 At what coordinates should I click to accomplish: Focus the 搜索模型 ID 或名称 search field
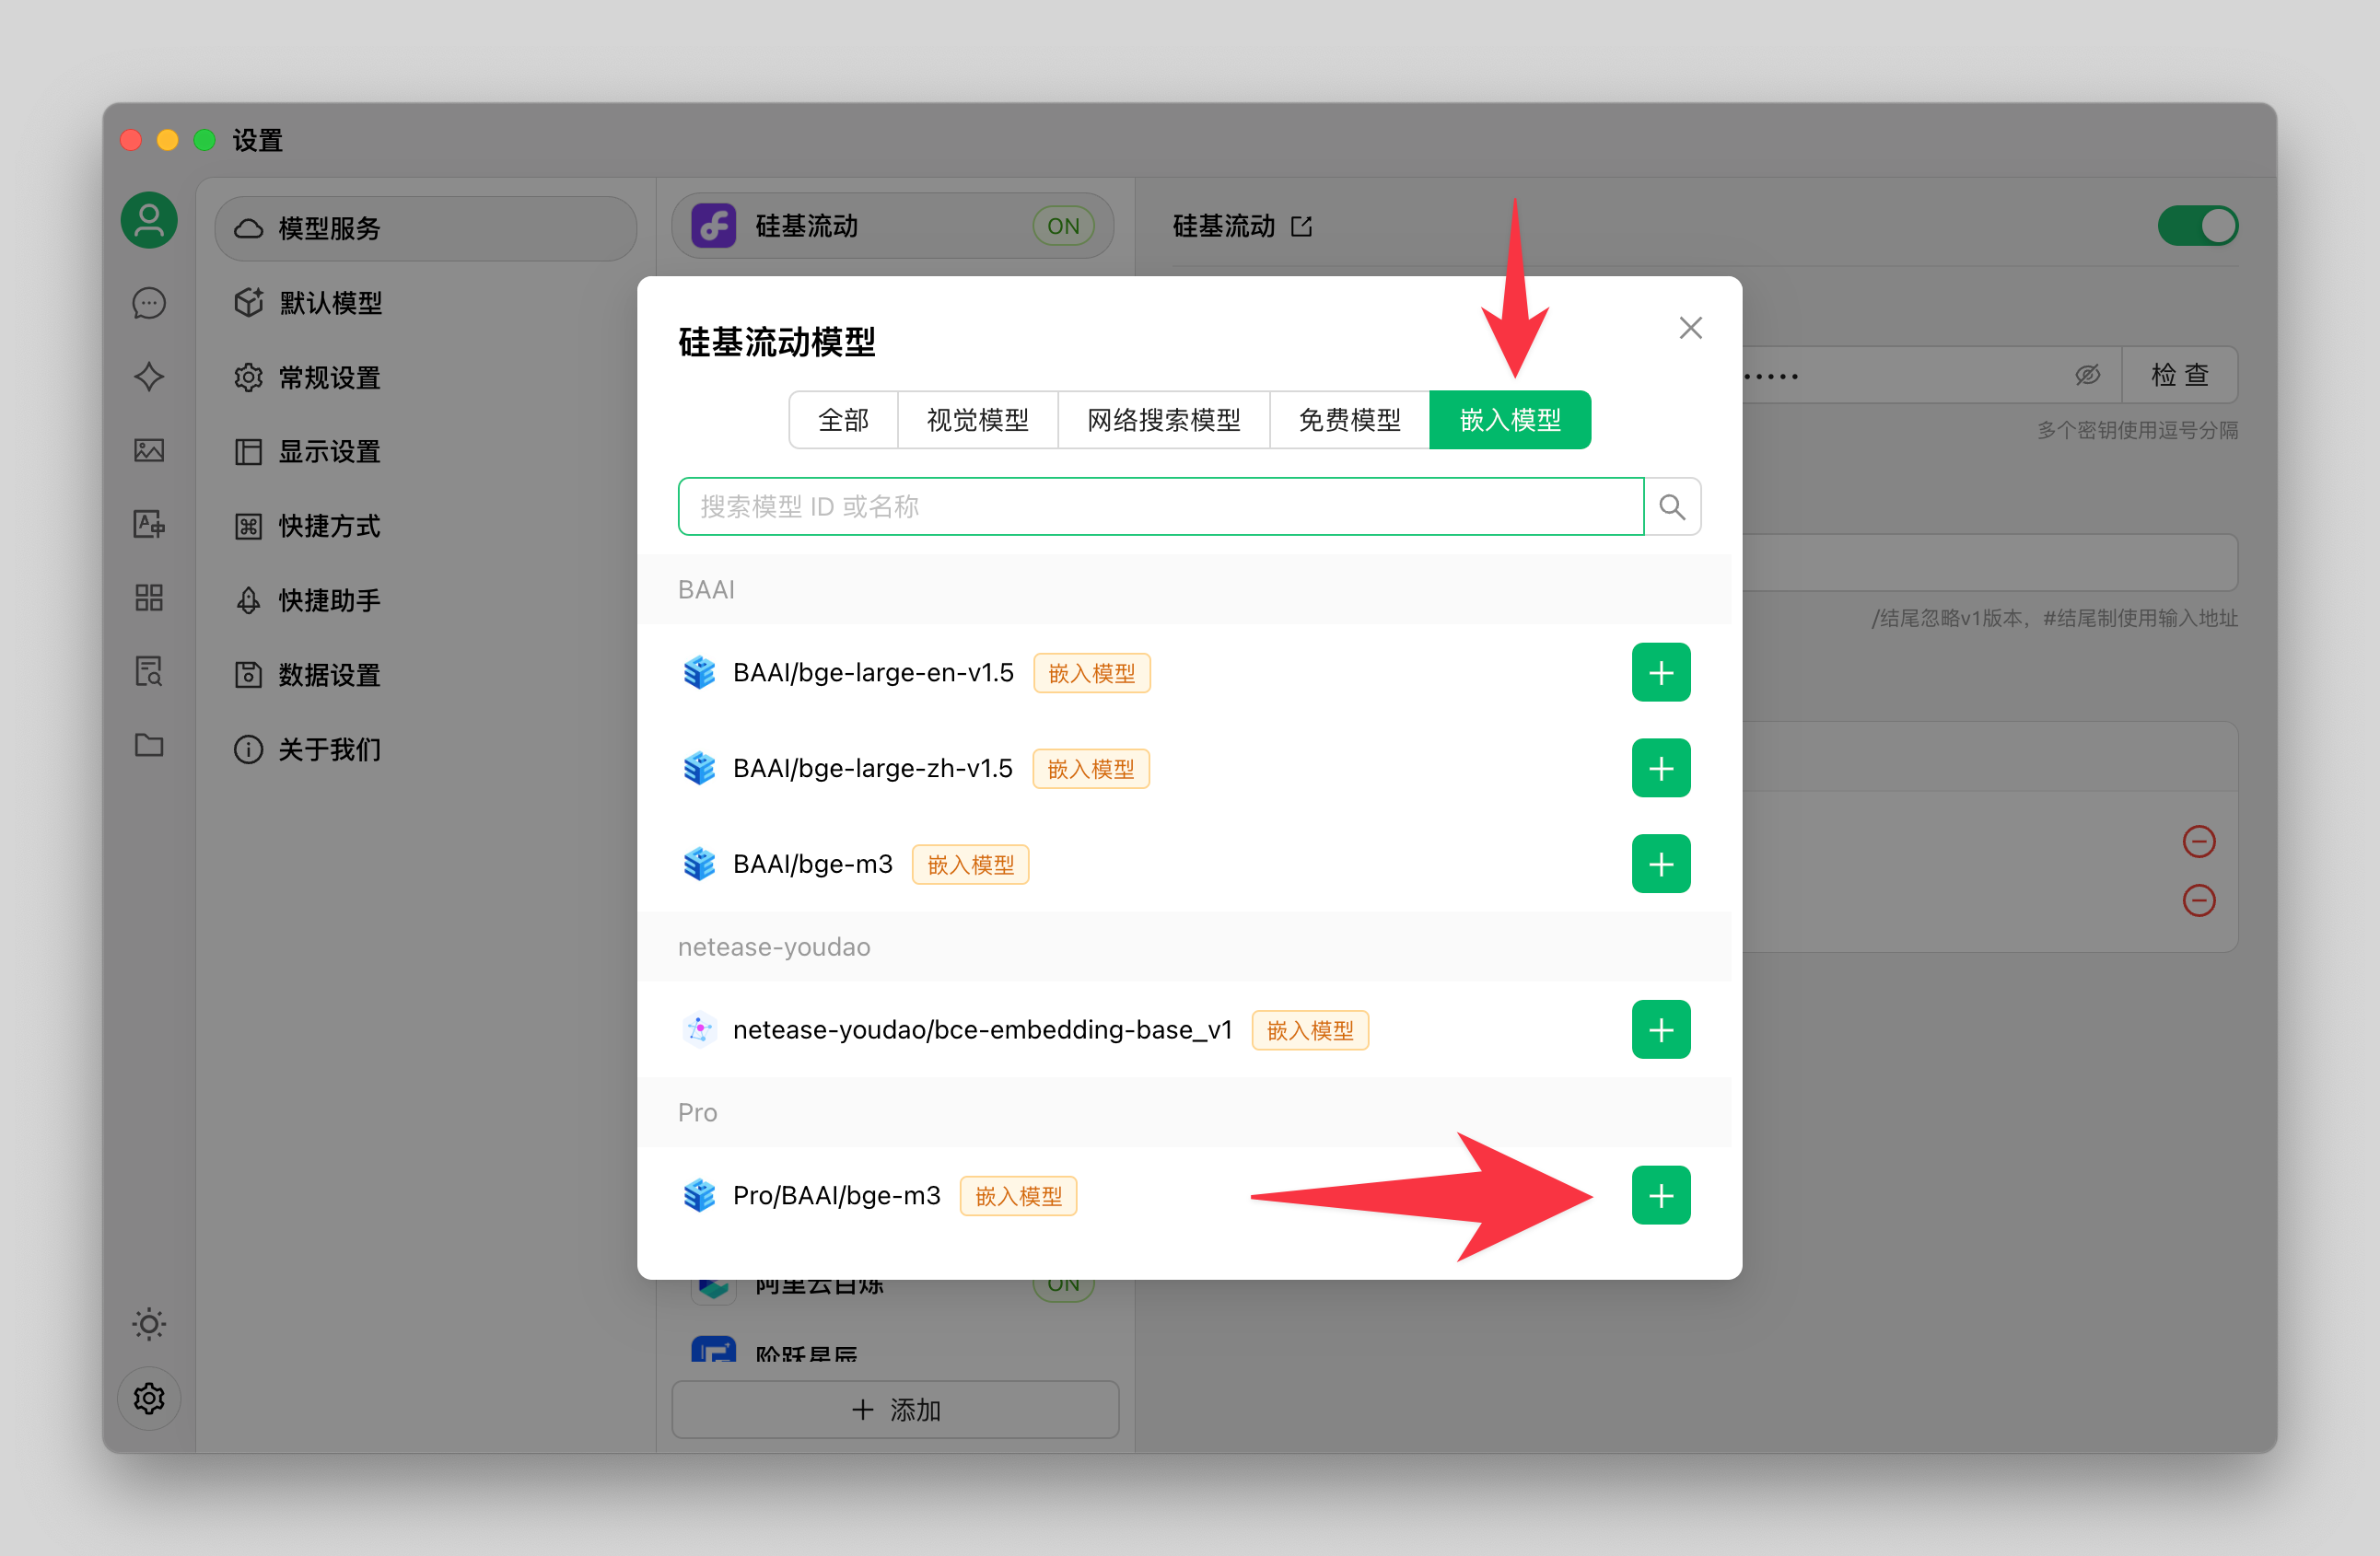coord(1160,506)
